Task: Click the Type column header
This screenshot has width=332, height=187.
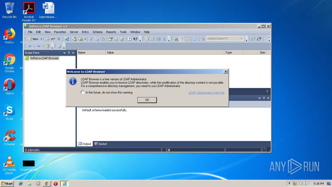Action: tap(234, 52)
